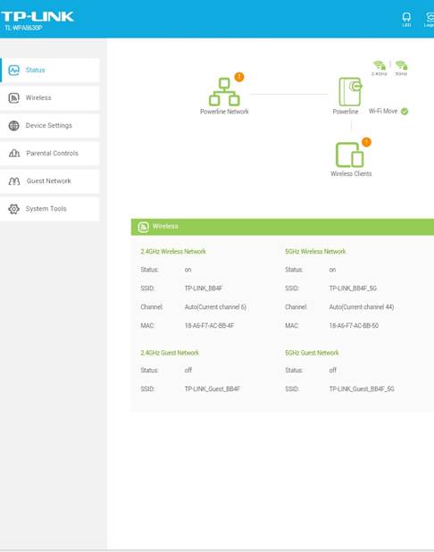Viewport: 434px width, 552px height.
Task: Click the LED icon in header
Action: tap(406, 20)
